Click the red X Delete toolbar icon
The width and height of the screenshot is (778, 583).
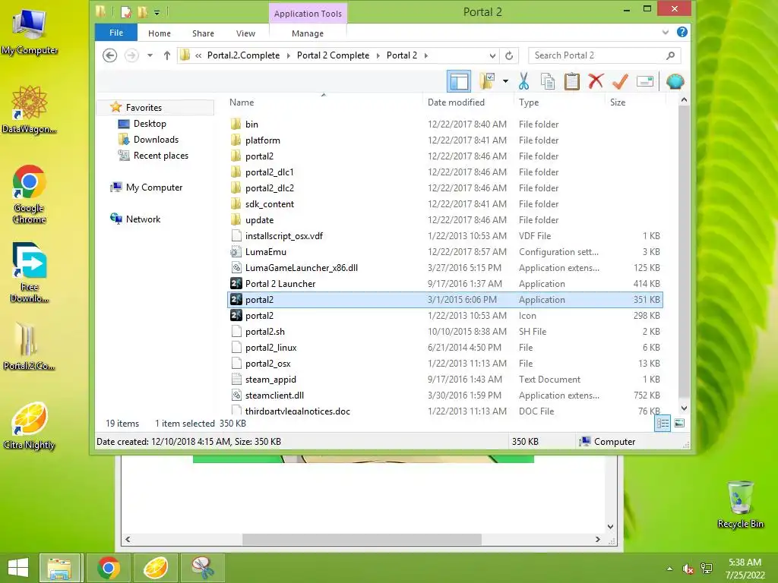coord(596,81)
